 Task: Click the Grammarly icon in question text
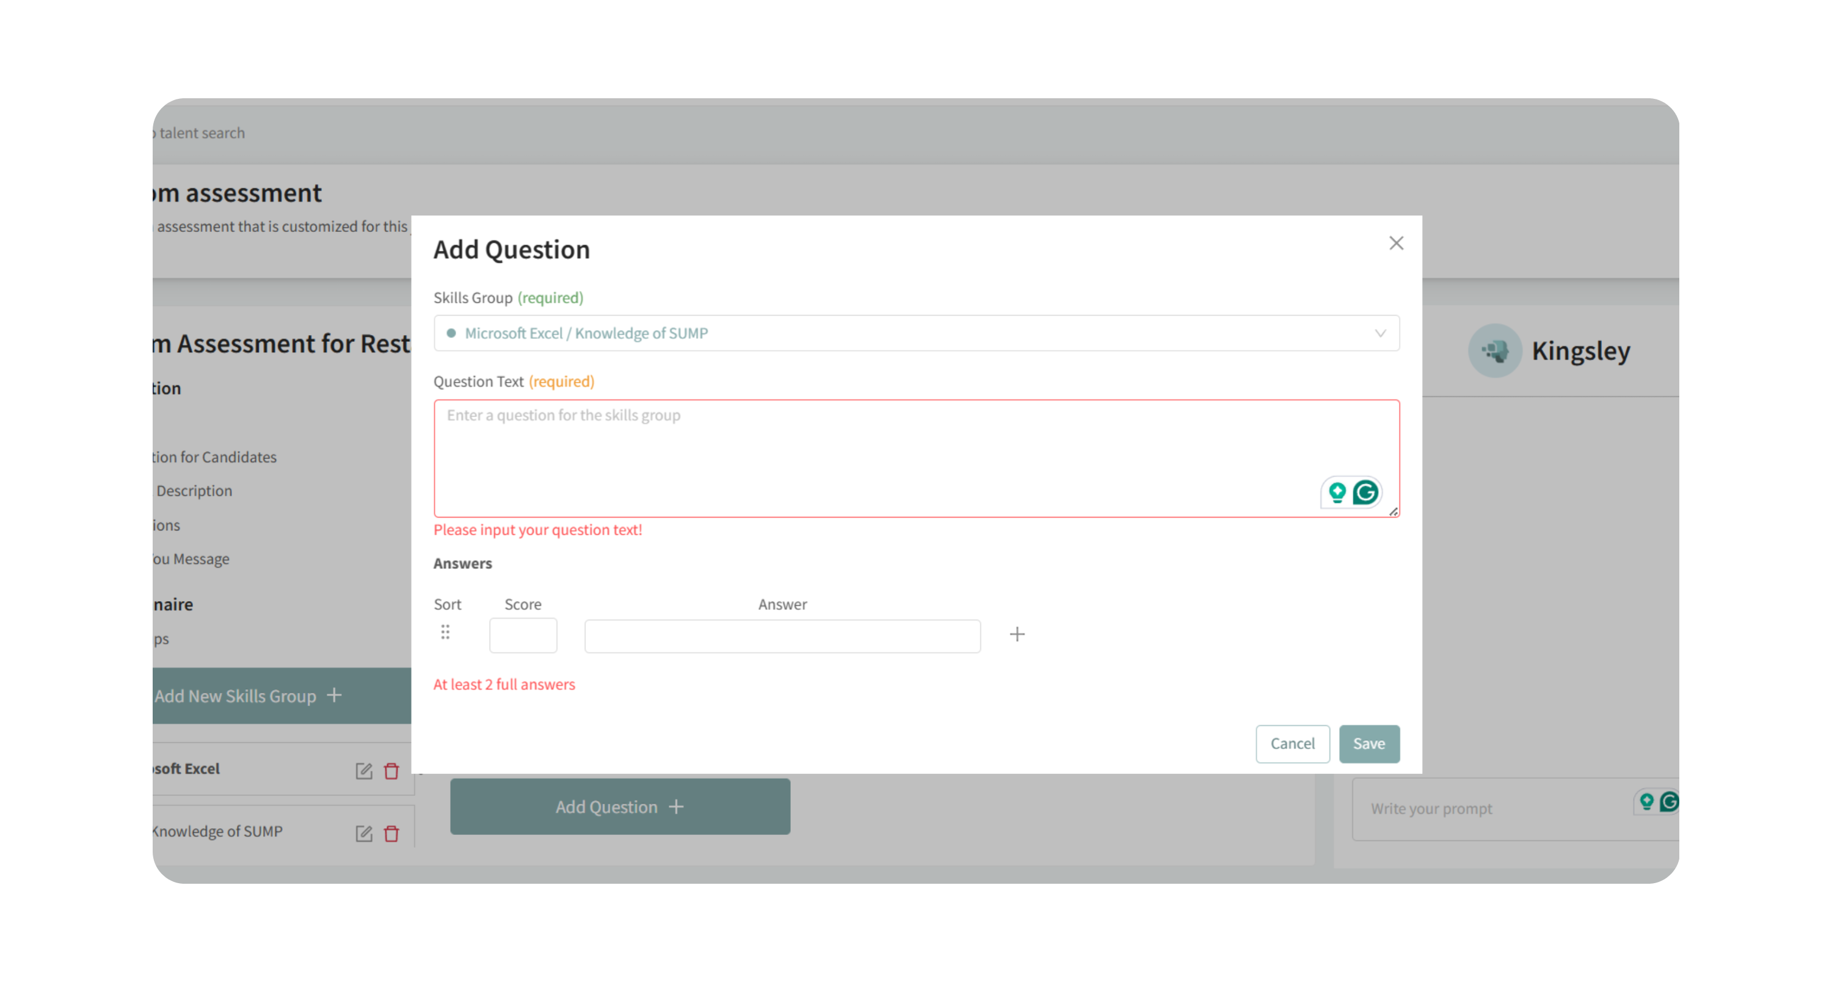pyautogui.click(x=1365, y=493)
